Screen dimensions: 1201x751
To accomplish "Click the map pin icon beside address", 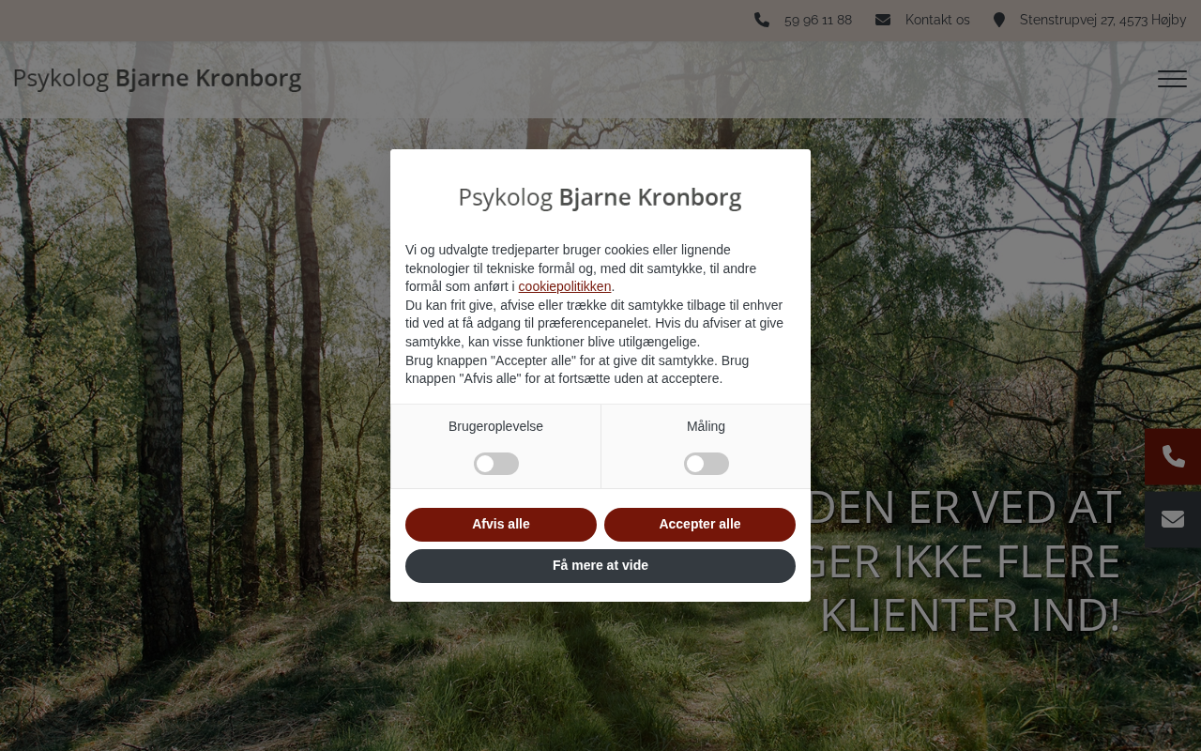I will [x=999, y=20].
